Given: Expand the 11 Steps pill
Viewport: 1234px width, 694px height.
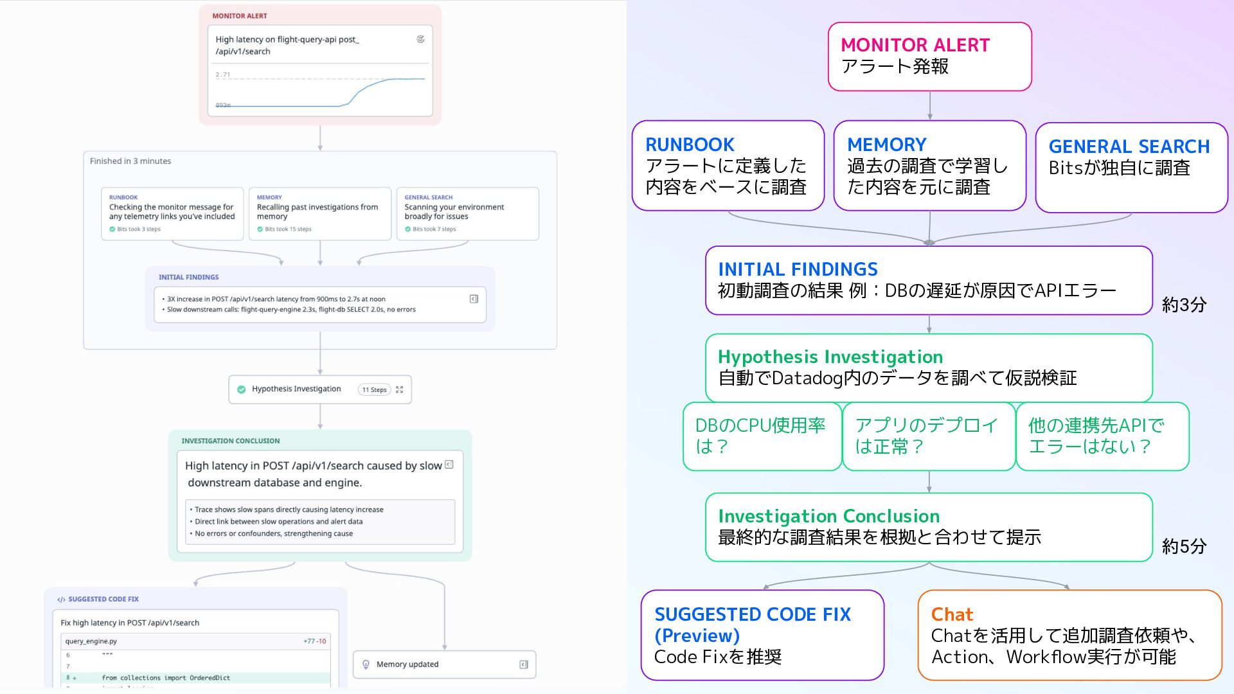Looking at the screenshot, I should click(374, 389).
